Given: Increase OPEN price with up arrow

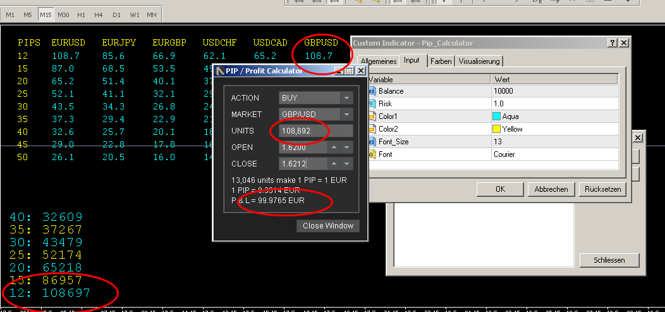Looking at the screenshot, I should pos(334,147).
